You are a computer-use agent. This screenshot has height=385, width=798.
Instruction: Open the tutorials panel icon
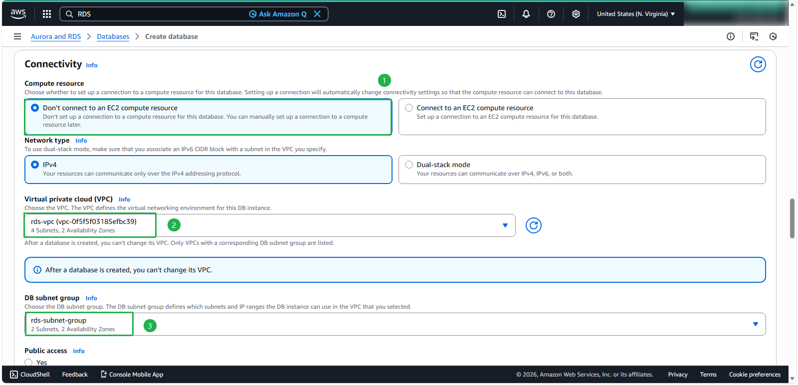[x=754, y=36]
